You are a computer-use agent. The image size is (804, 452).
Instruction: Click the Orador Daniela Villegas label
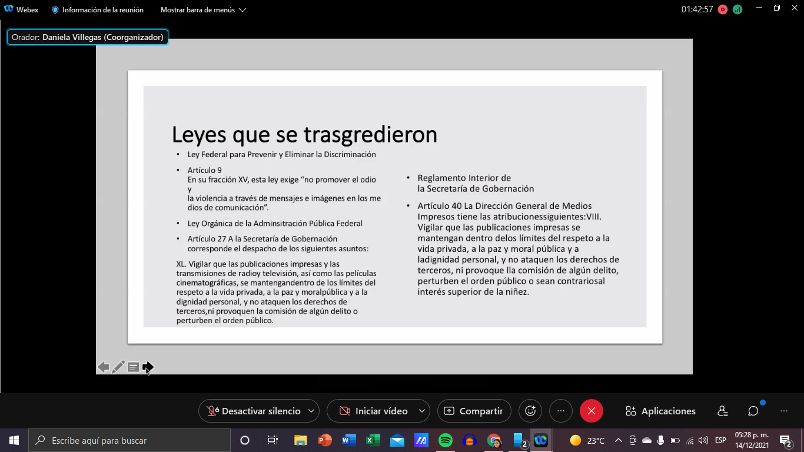click(88, 37)
